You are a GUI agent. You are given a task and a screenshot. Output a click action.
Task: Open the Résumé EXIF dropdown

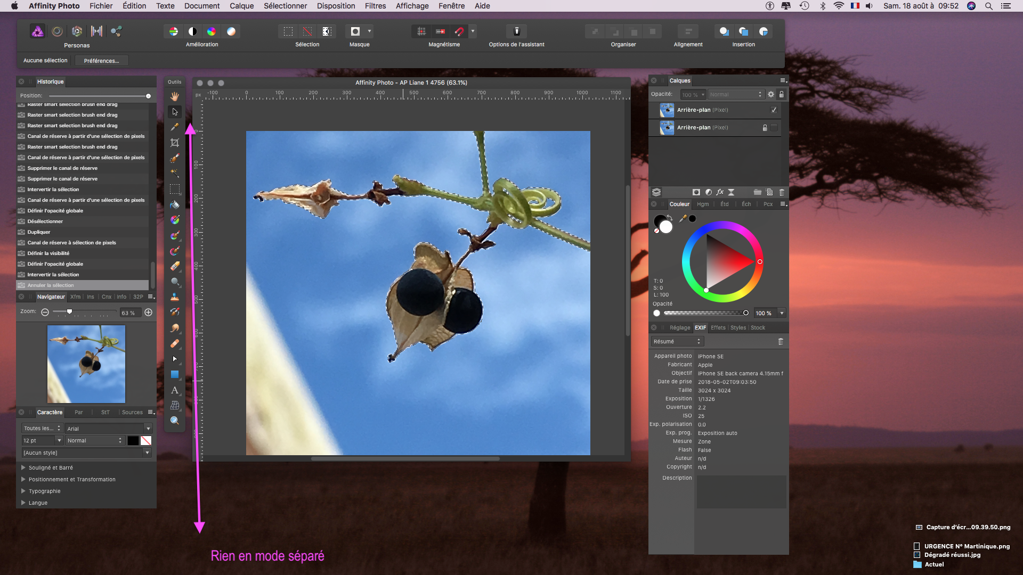677,341
